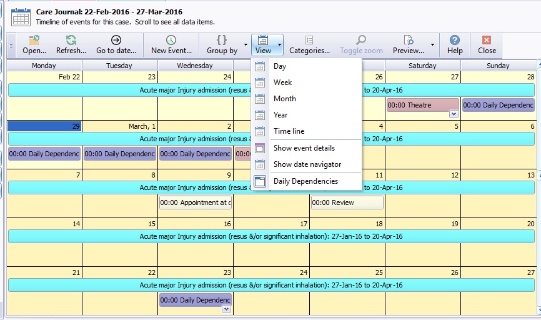Open the 00:00 Review event
Viewport: 541px width, 320px height.
(347, 202)
